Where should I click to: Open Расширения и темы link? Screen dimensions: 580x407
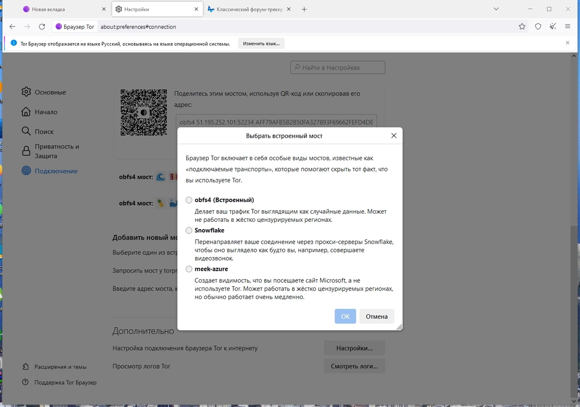click(x=60, y=367)
